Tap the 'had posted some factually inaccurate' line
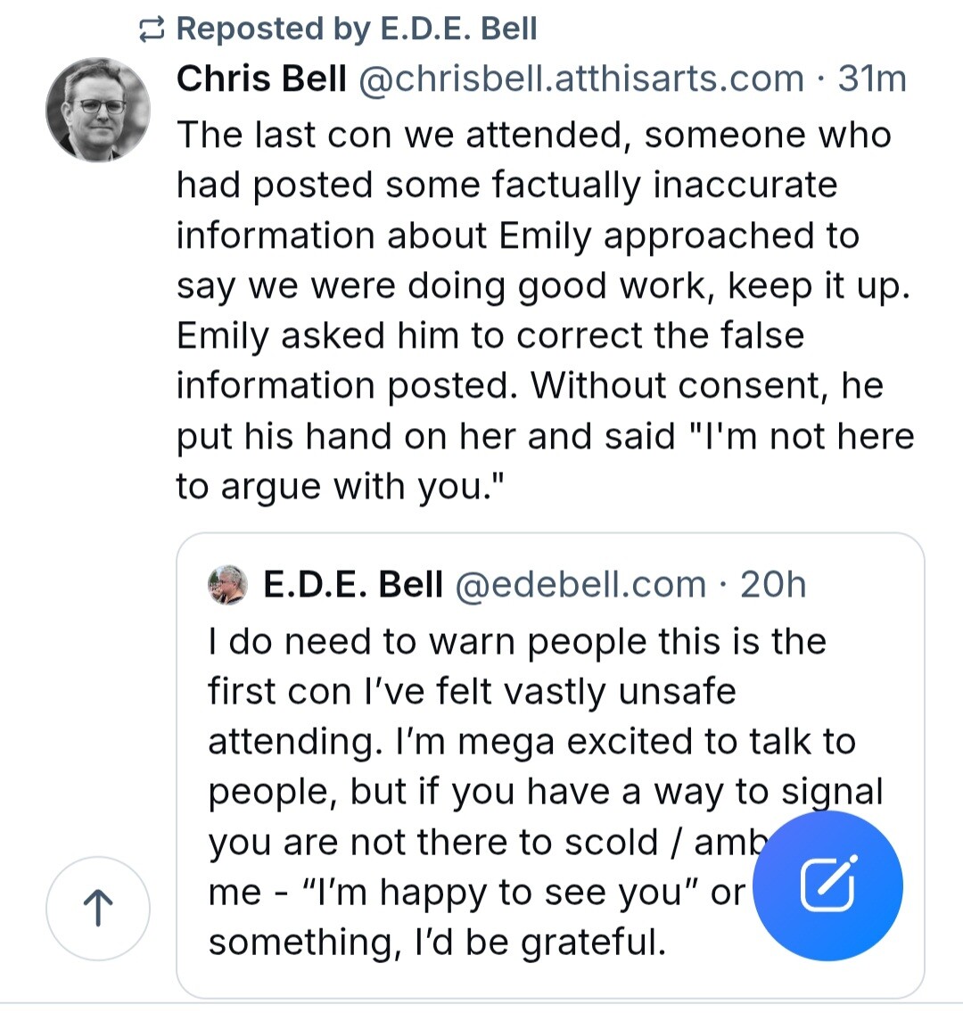 [x=506, y=185]
